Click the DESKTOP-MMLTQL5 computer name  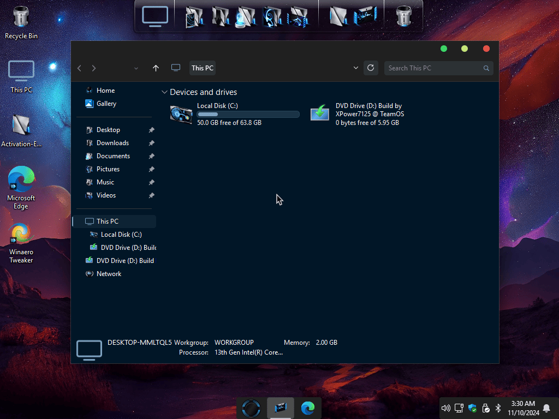(x=139, y=343)
